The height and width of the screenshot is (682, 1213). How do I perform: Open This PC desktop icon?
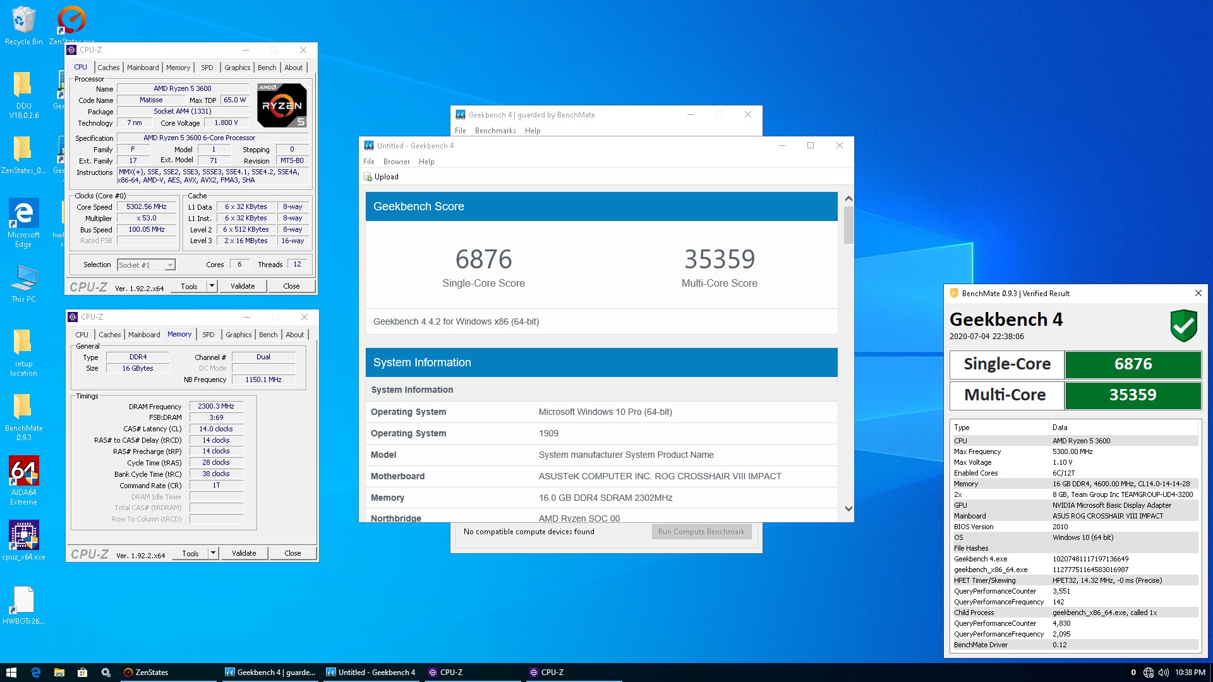(23, 283)
